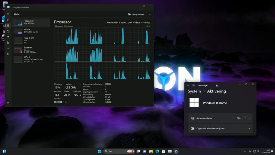This screenshot has height=155, width=275.
Task: Open Task View on the taskbar
Action: pos(138,151)
